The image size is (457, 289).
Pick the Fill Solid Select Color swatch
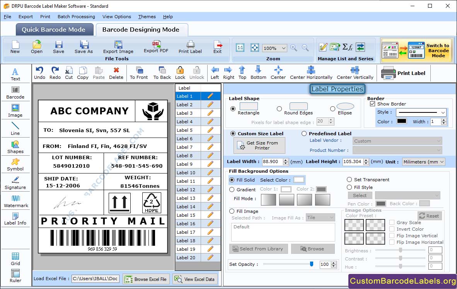coord(299,180)
